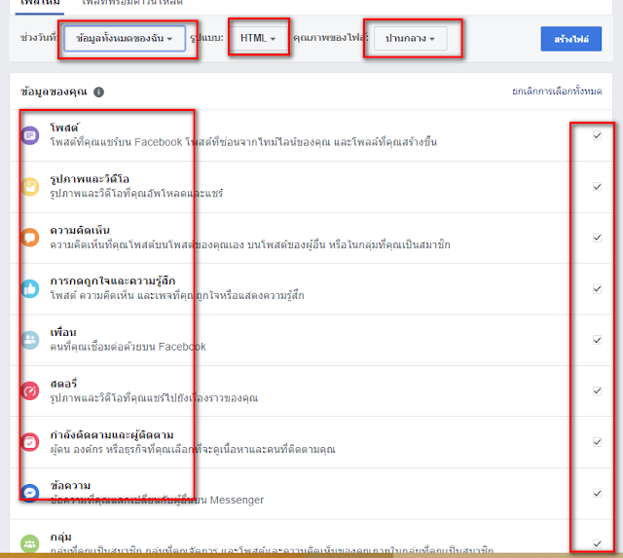Toggle the เพื่อน row checkbox
The image size is (623, 558).
click(597, 340)
